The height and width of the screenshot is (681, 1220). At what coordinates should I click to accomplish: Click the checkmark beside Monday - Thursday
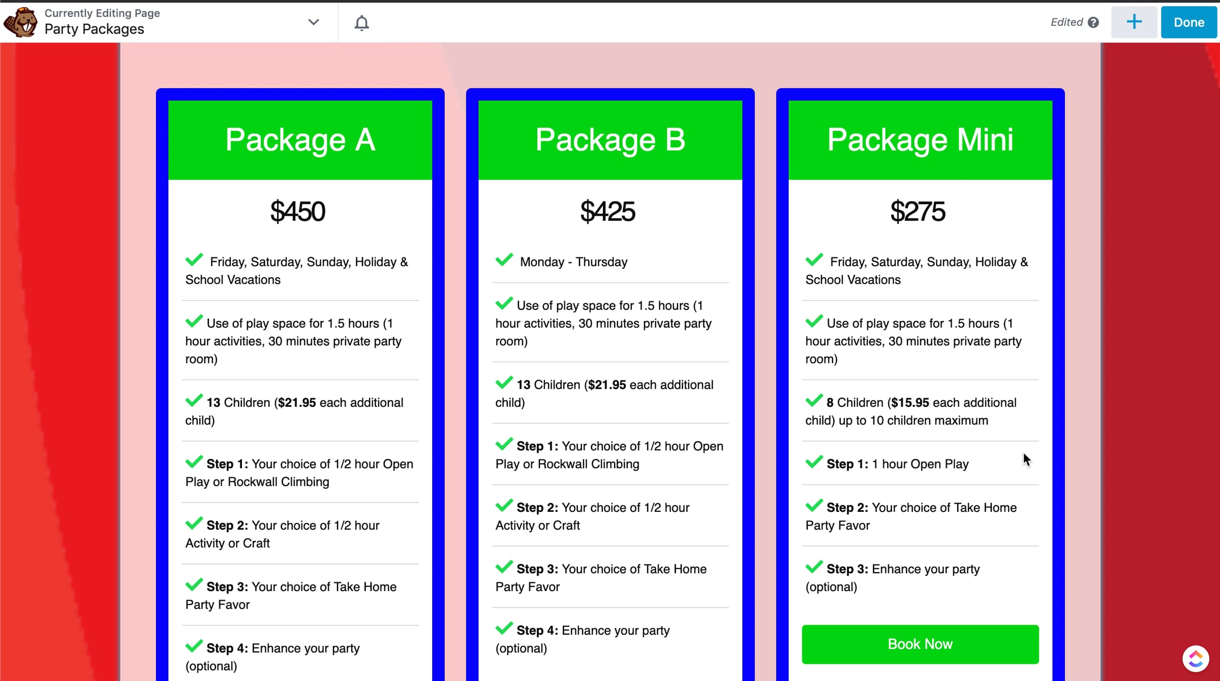(504, 260)
